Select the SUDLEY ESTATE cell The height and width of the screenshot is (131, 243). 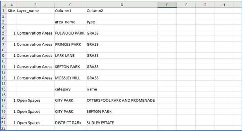(x=122, y=123)
